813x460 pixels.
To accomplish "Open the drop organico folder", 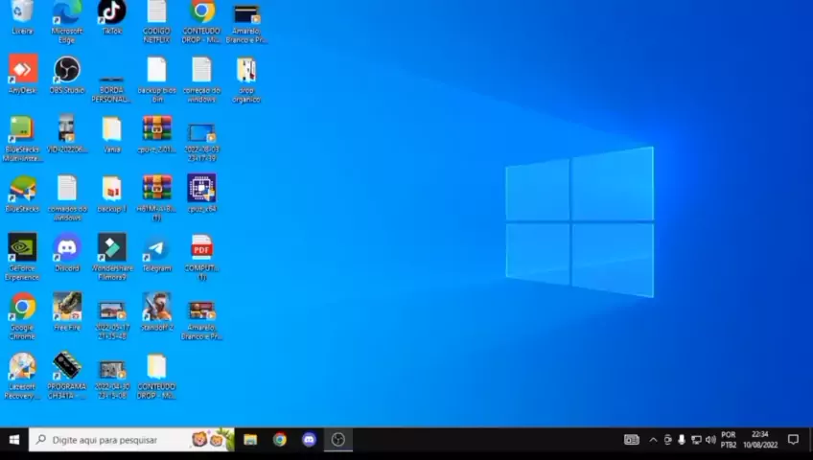I will point(246,79).
